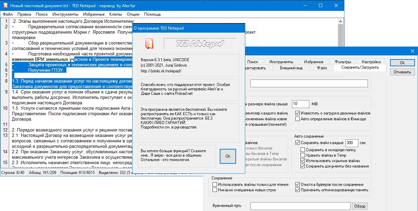Click Ok in the About dialog
This screenshot has width=418, height=211.
228,156
